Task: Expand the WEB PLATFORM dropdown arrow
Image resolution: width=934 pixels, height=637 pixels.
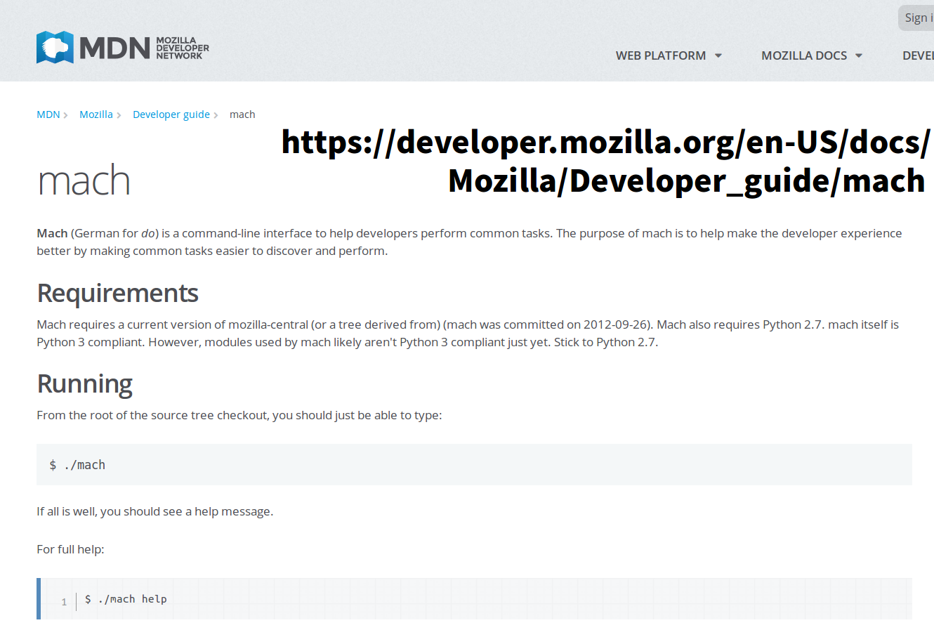Action: [718, 55]
